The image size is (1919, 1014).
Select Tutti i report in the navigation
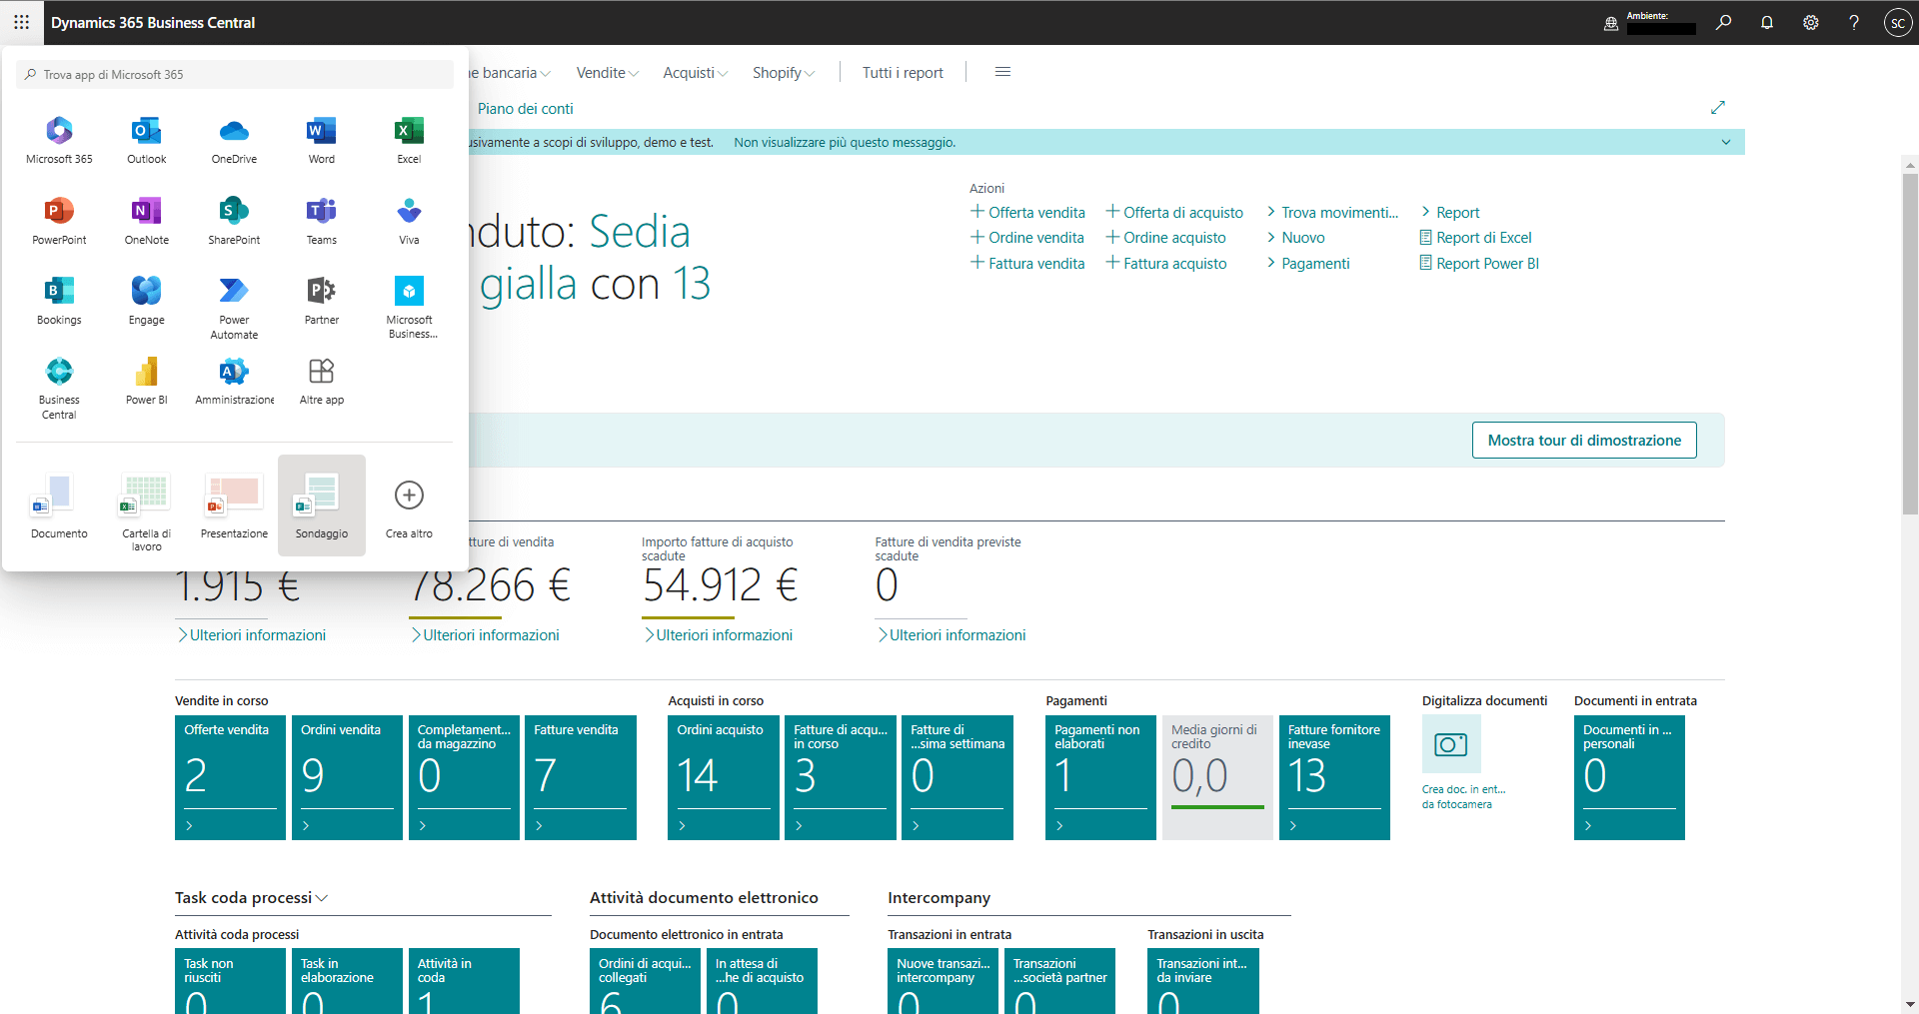[x=902, y=72]
